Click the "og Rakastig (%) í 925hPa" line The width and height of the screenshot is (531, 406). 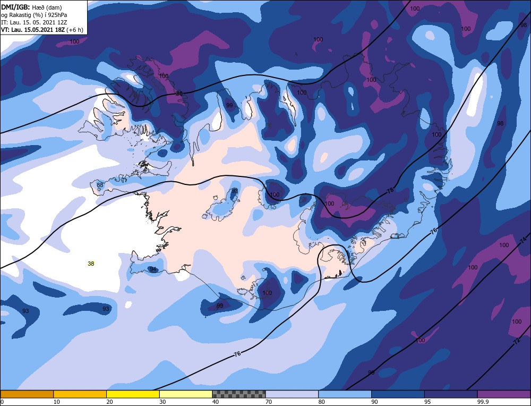click(x=34, y=15)
